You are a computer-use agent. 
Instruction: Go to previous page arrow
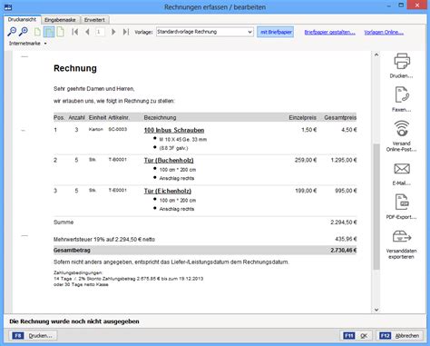(x=87, y=32)
